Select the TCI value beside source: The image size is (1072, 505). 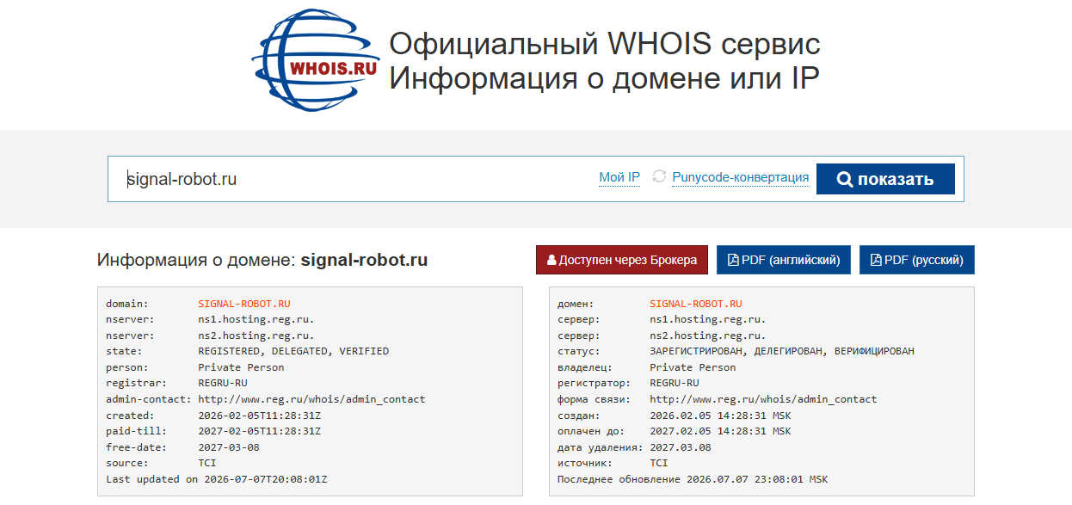[207, 463]
